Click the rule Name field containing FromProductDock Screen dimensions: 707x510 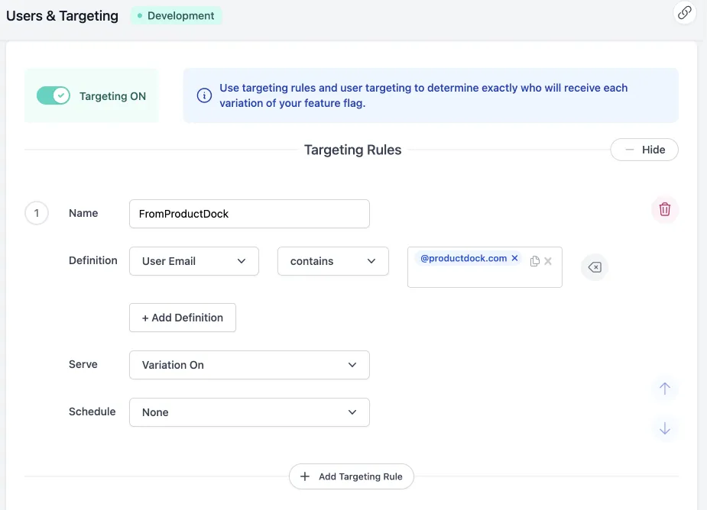(x=249, y=214)
